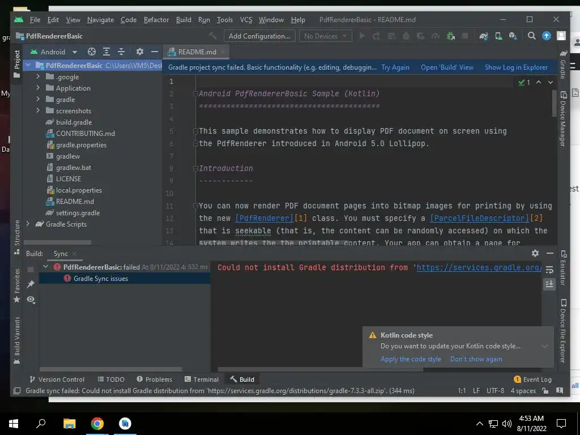Open Windows Start menu
580x435 pixels.
coord(14,424)
